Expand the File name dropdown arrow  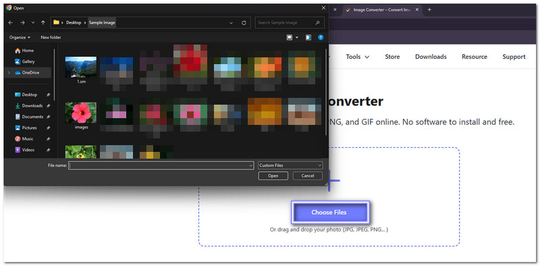[250, 165]
